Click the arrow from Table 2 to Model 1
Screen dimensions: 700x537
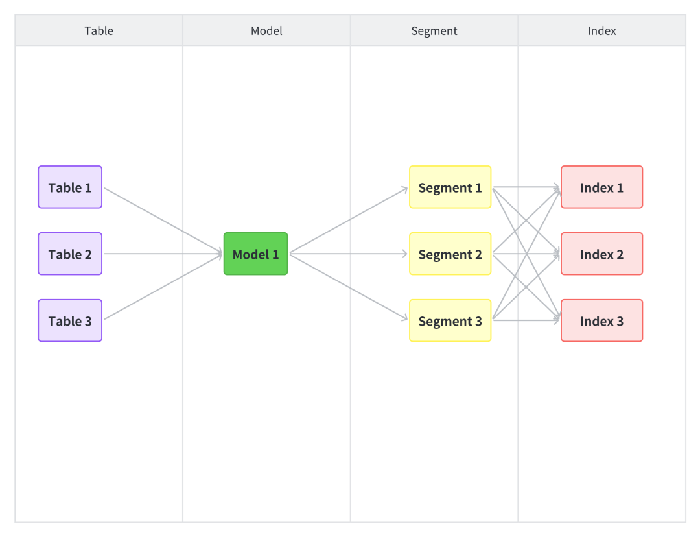162,254
